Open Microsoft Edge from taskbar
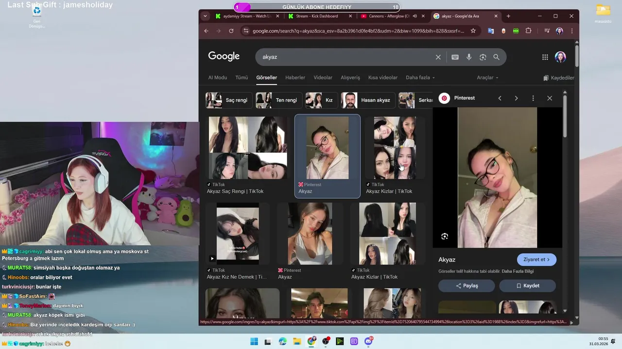 (x=283, y=341)
